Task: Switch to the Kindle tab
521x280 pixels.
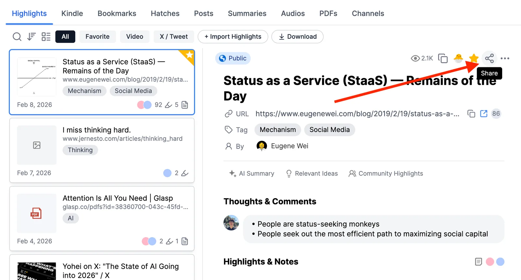Action: (72, 13)
